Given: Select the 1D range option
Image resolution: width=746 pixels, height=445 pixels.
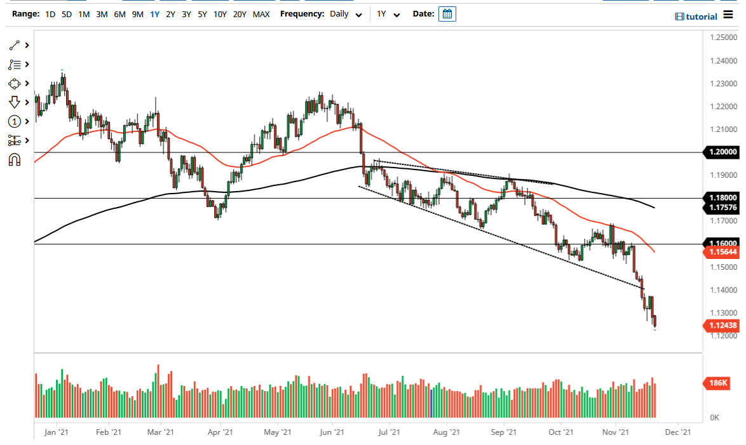Looking at the screenshot, I should tap(49, 13).
